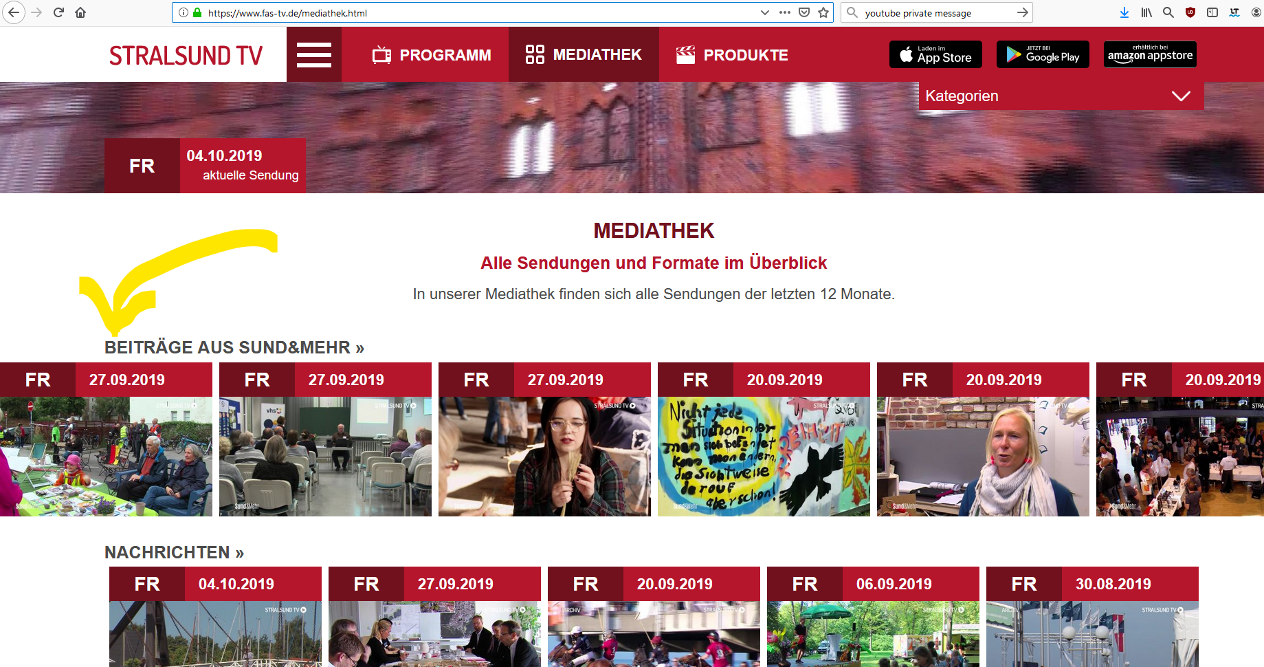The image size is (1264, 667).
Task: Open the graffiti wall video thumbnail
Action: [x=764, y=456]
